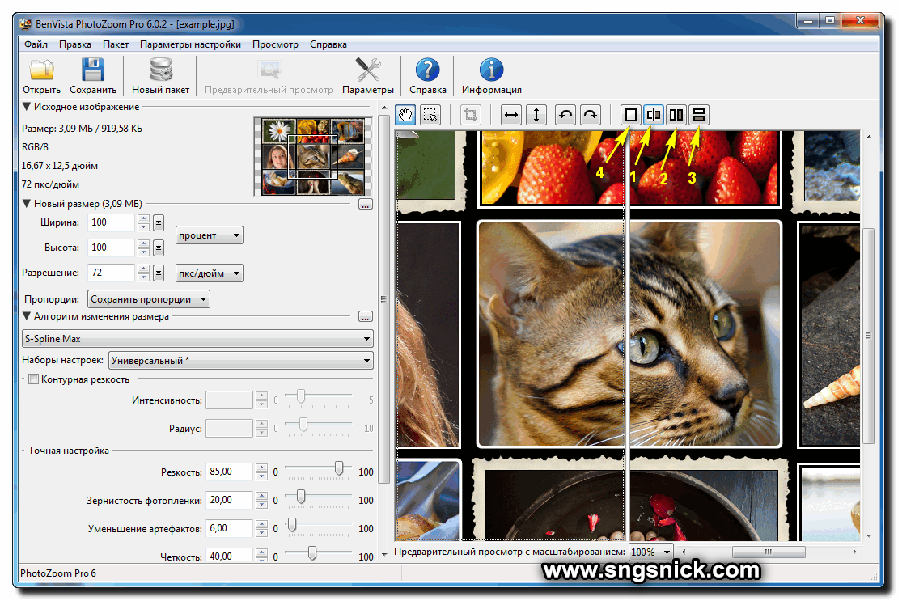Activate the rectangular selection tool
The width and height of the screenshot is (898, 601).
(x=430, y=115)
